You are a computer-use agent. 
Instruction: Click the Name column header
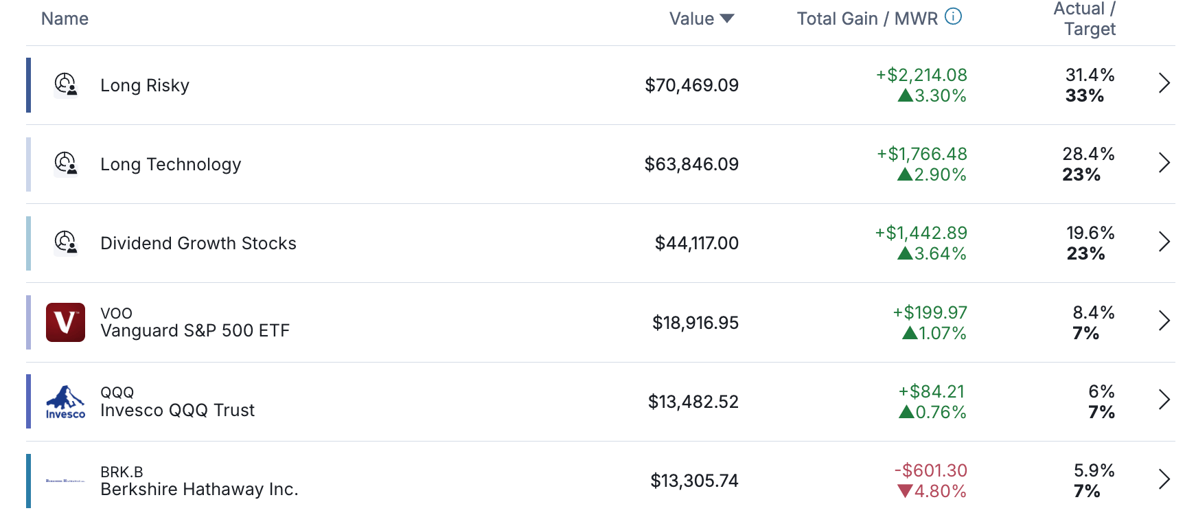point(65,19)
